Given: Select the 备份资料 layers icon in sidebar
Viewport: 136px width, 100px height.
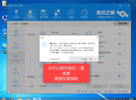Looking at the screenshot, I should point(16,57).
